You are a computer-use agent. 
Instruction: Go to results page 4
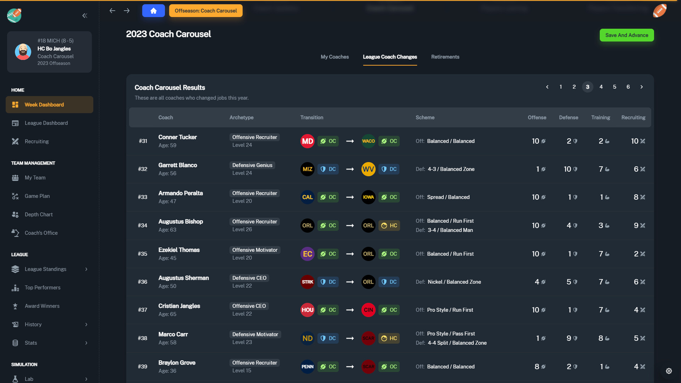click(x=601, y=87)
